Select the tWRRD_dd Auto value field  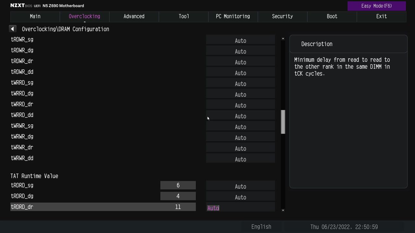click(x=241, y=116)
